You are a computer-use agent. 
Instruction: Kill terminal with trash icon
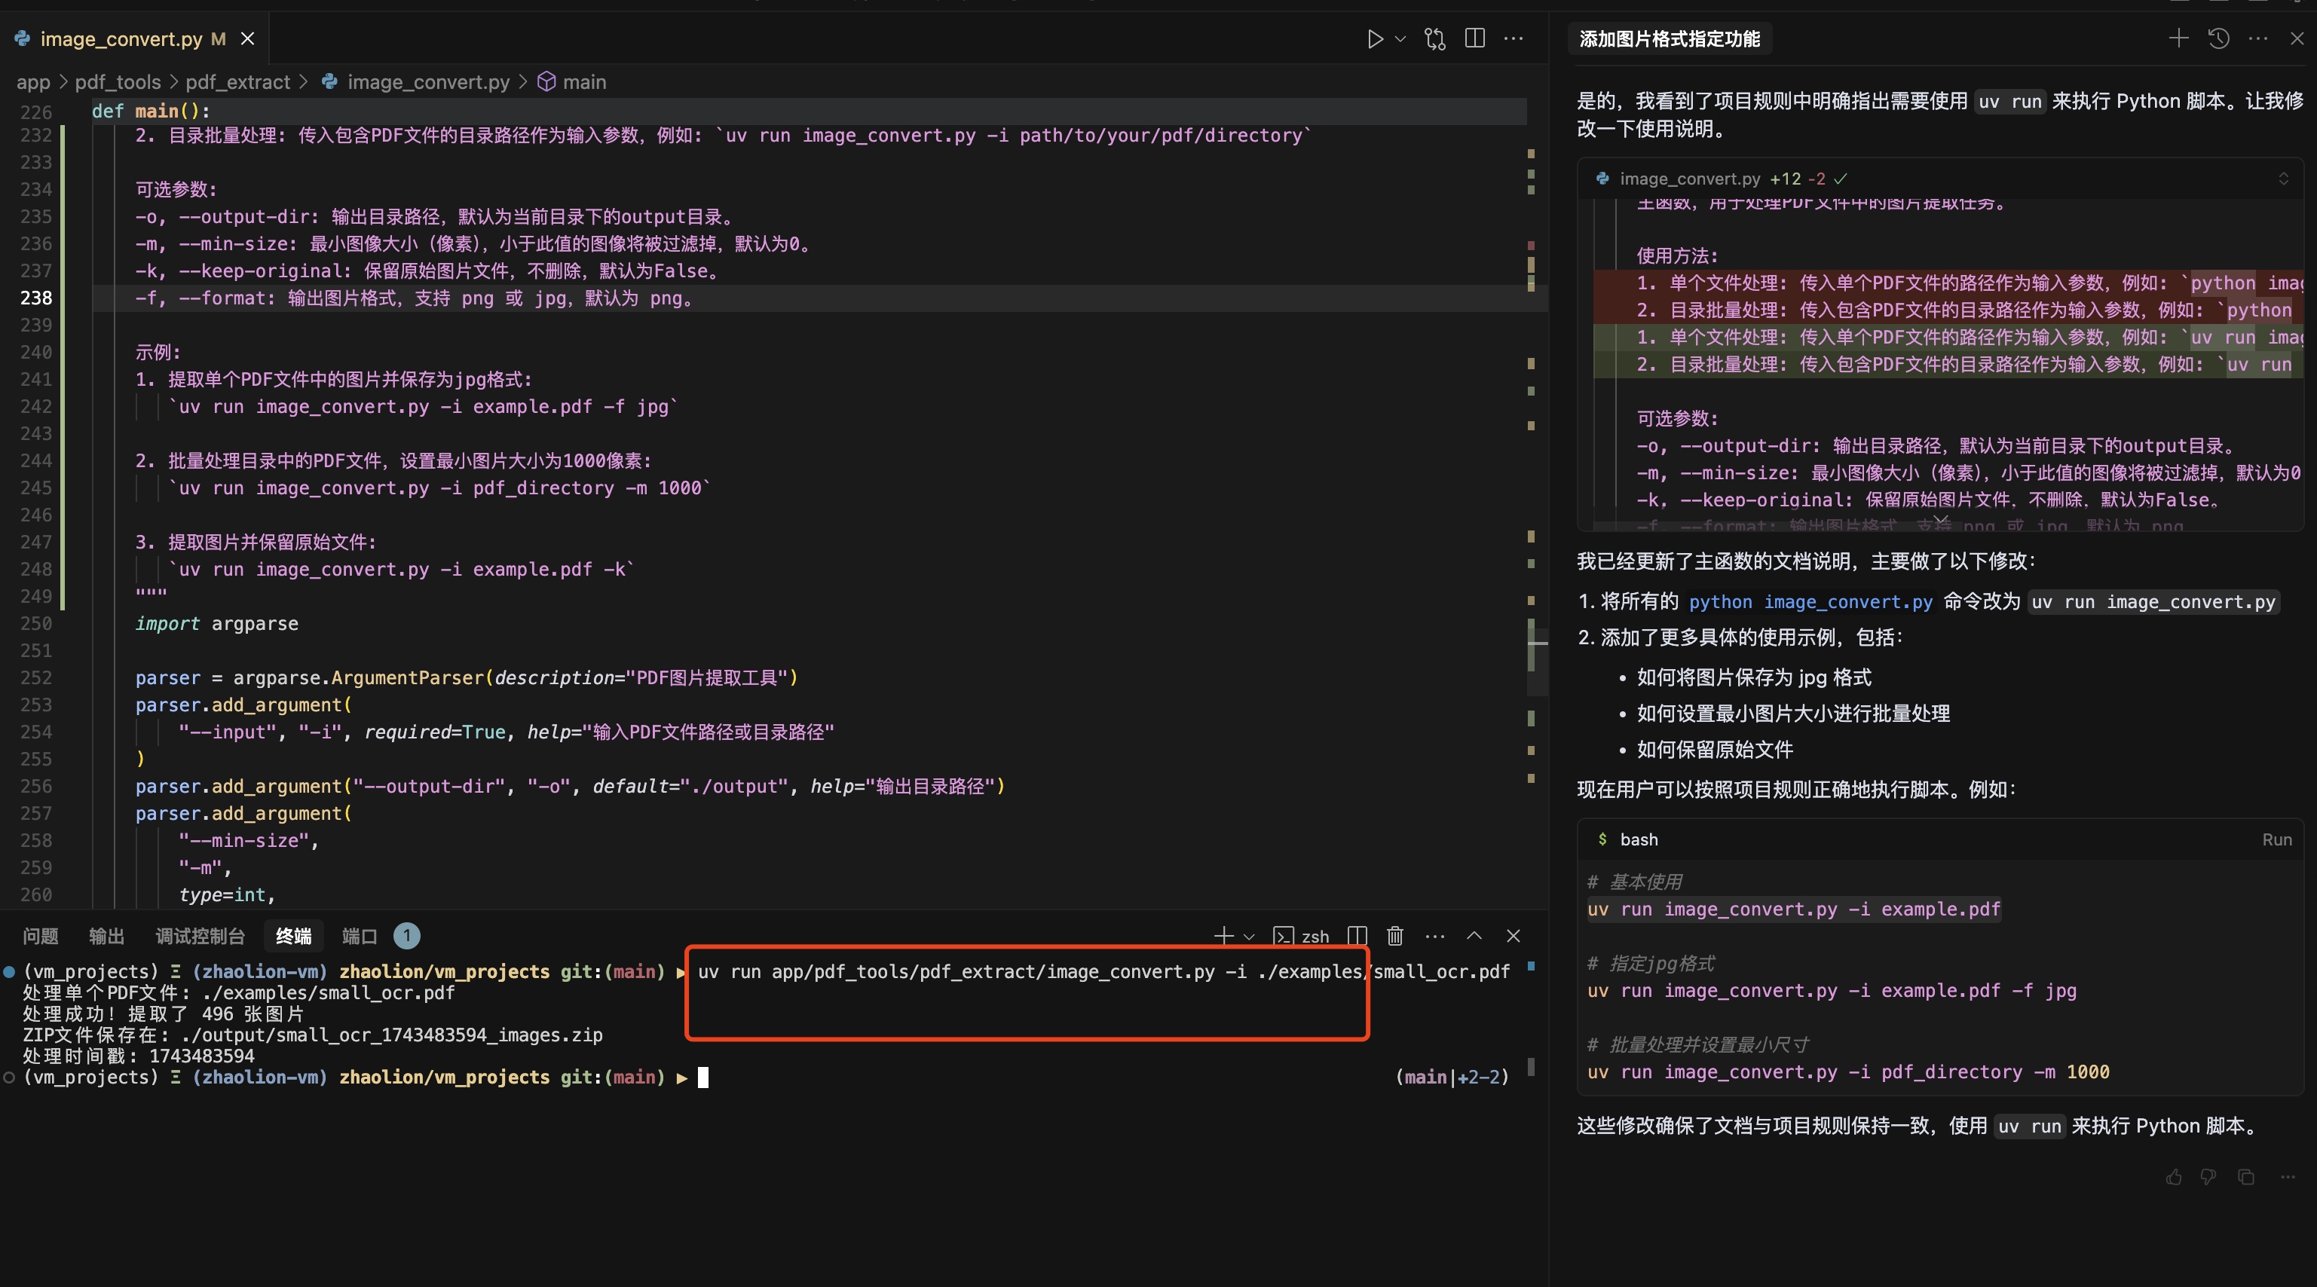tap(1395, 937)
